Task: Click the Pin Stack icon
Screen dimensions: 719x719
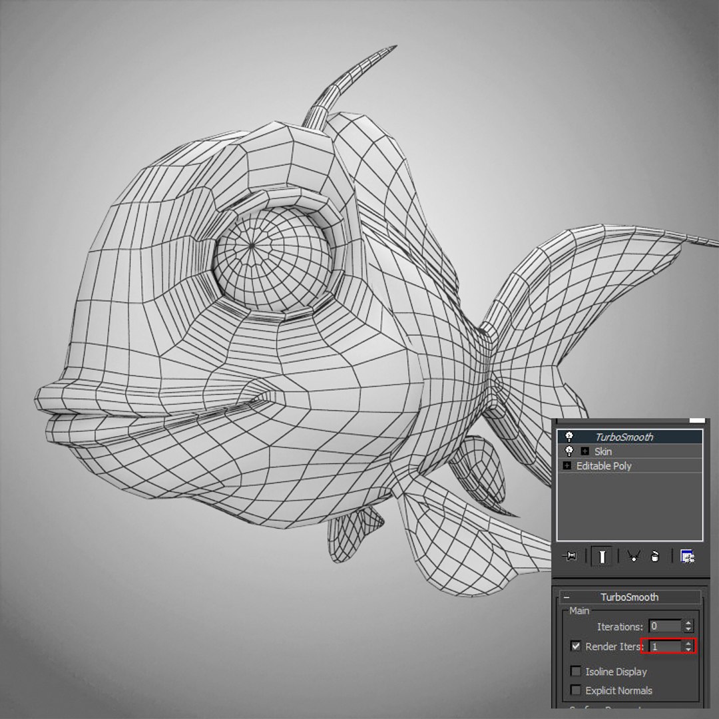Action: (x=569, y=556)
